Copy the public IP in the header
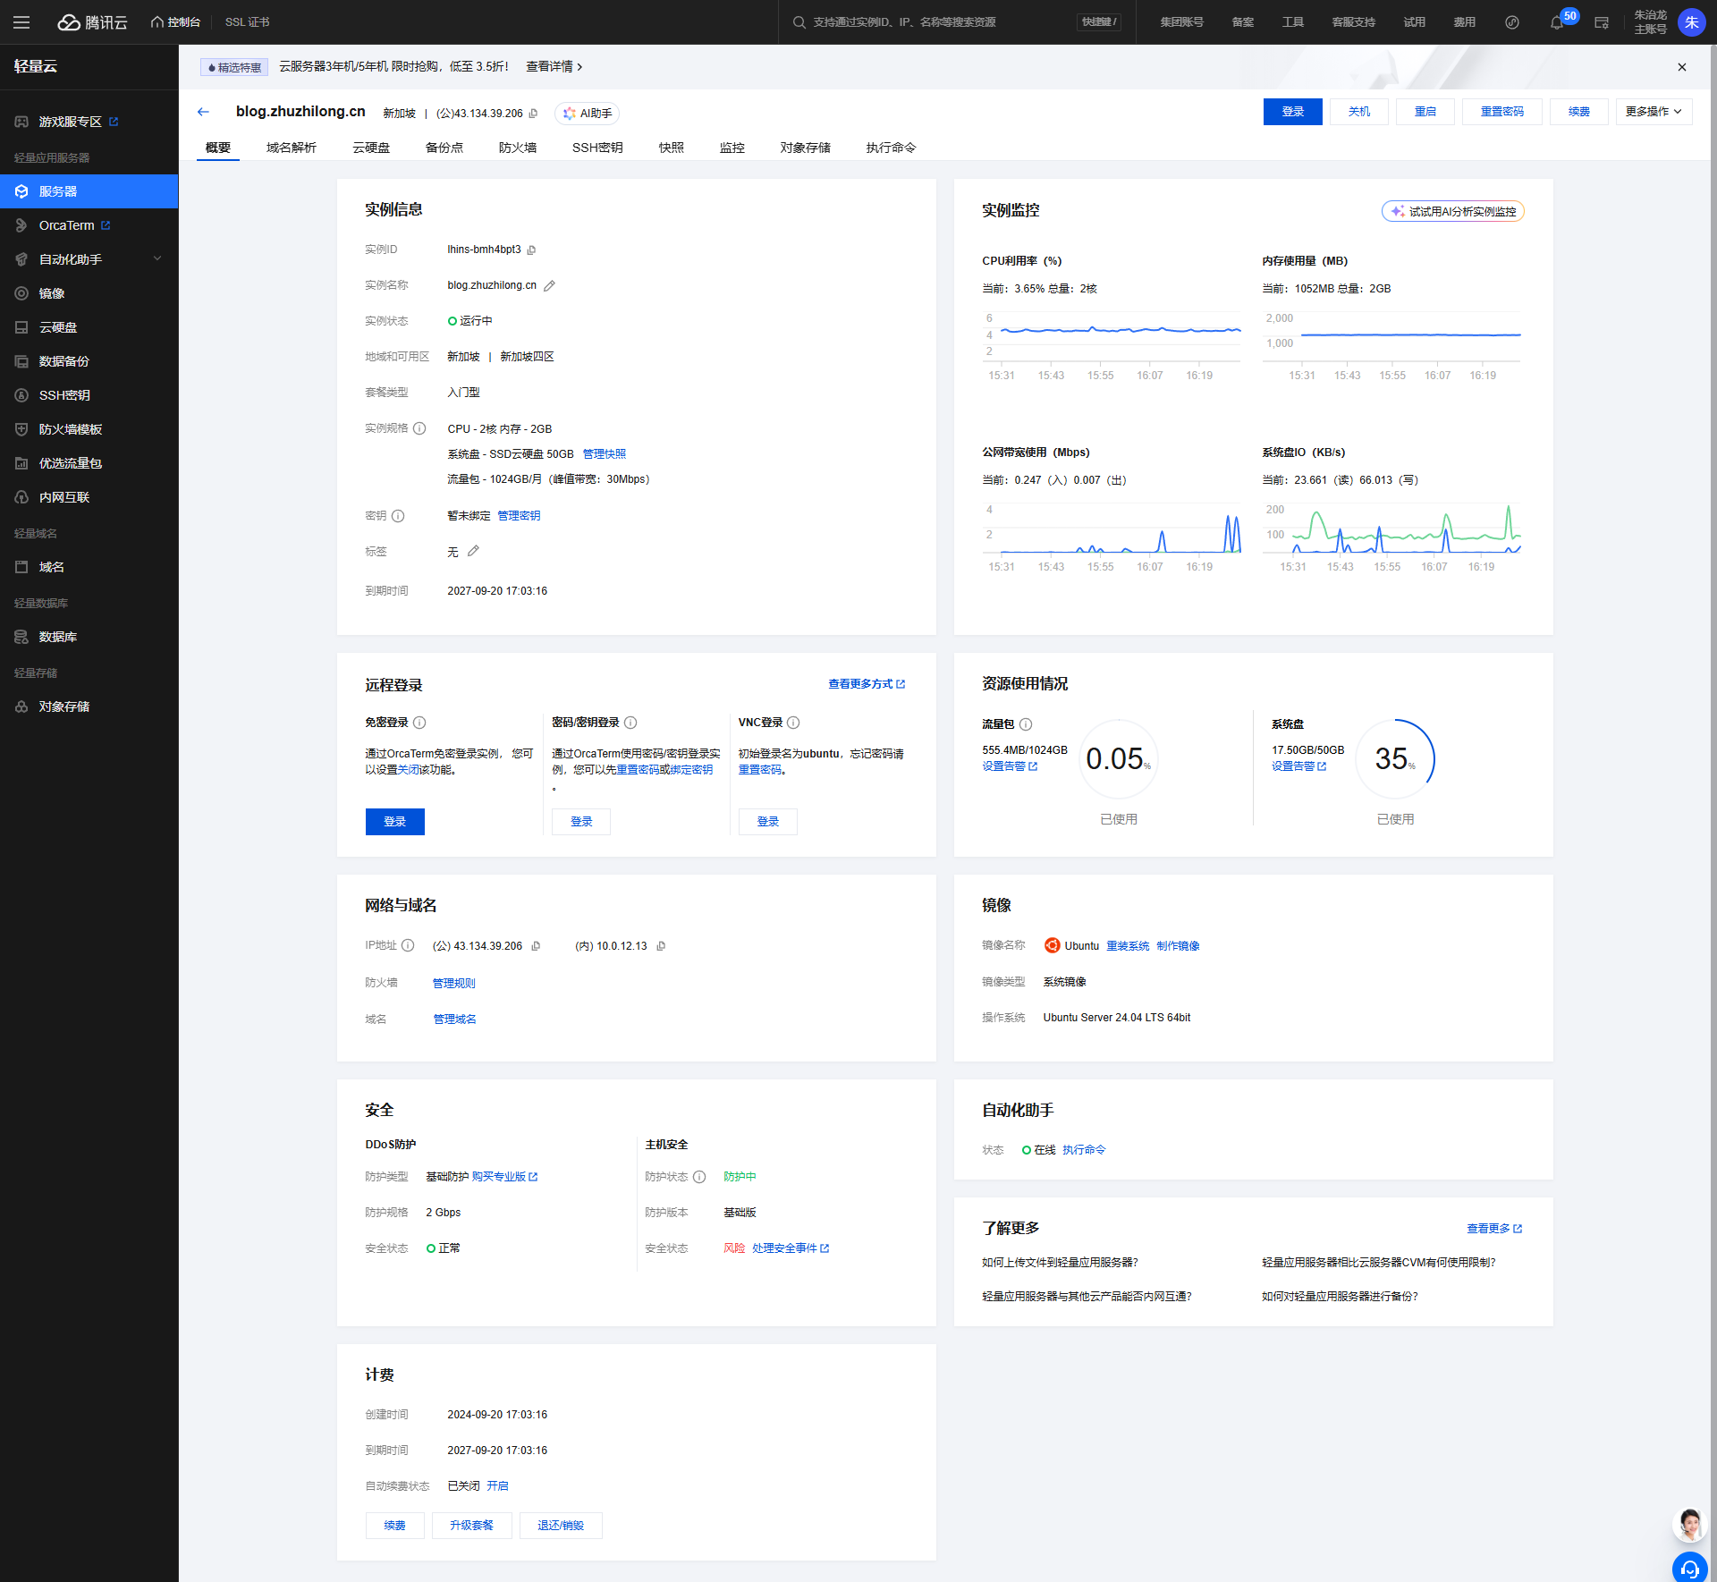The height and width of the screenshot is (1582, 1717). pyautogui.click(x=534, y=114)
